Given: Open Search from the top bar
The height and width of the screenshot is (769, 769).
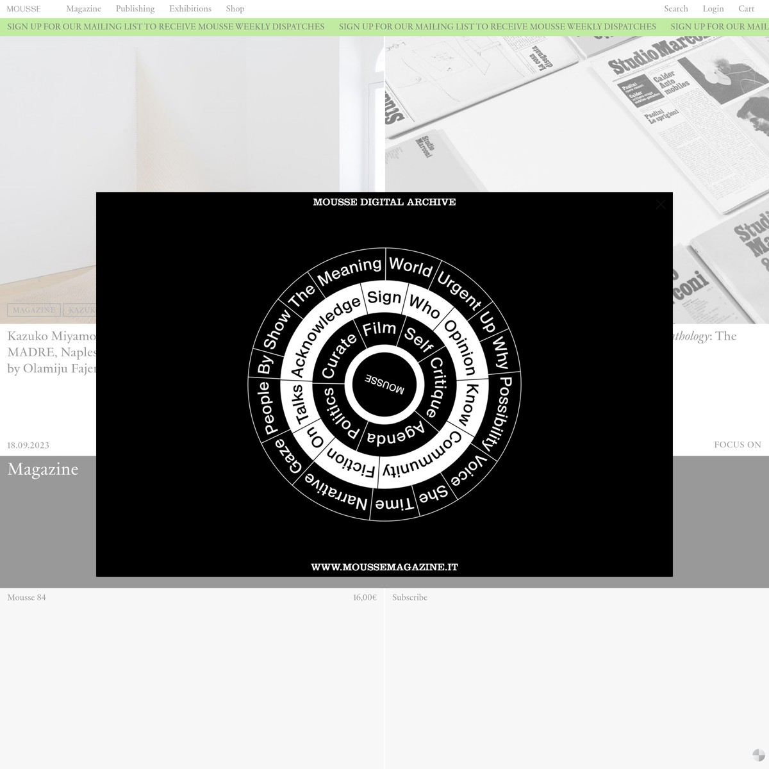Looking at the screenshot, I should click(675, 8).
